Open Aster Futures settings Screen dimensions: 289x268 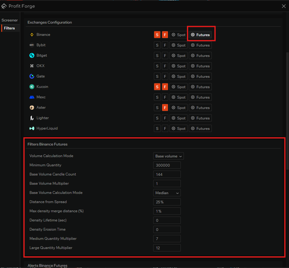200,108
